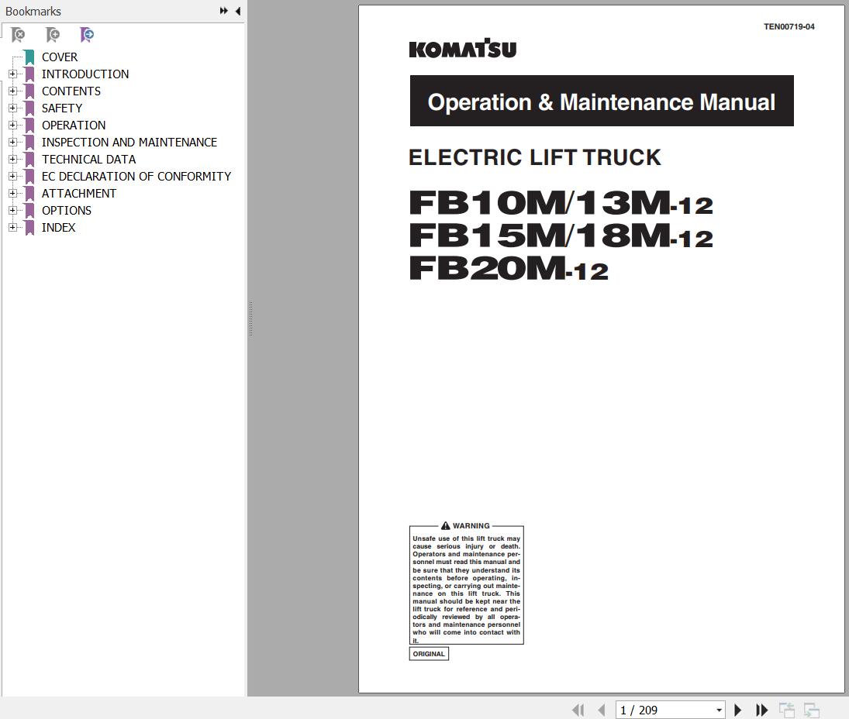Click the FB15M/18M-12 model text
The height and width of the screenshot is (719, 849).
click(x=561, y=236)
